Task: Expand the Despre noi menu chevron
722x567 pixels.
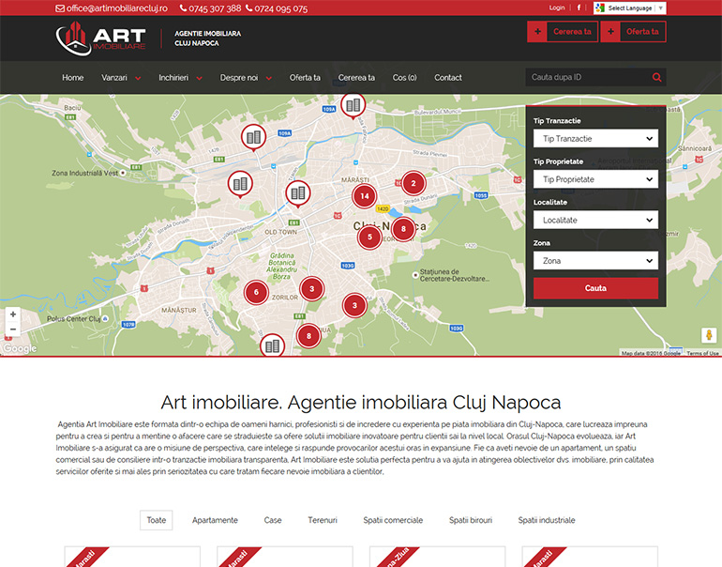Action: click(x=269, y=78)
